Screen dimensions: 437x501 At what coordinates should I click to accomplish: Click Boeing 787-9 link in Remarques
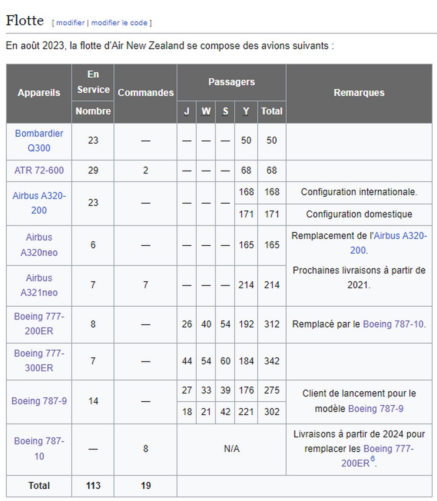coord(375,409)
